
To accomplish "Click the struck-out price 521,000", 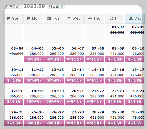I will pos(117,33).
